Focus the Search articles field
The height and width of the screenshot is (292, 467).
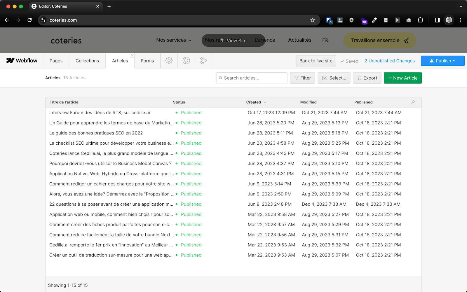252,78
